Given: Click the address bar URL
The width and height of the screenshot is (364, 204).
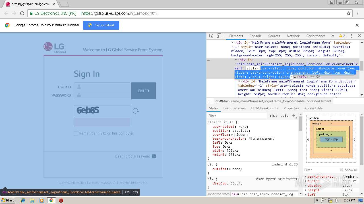Looking at the screenshot, I should point(119,13).
